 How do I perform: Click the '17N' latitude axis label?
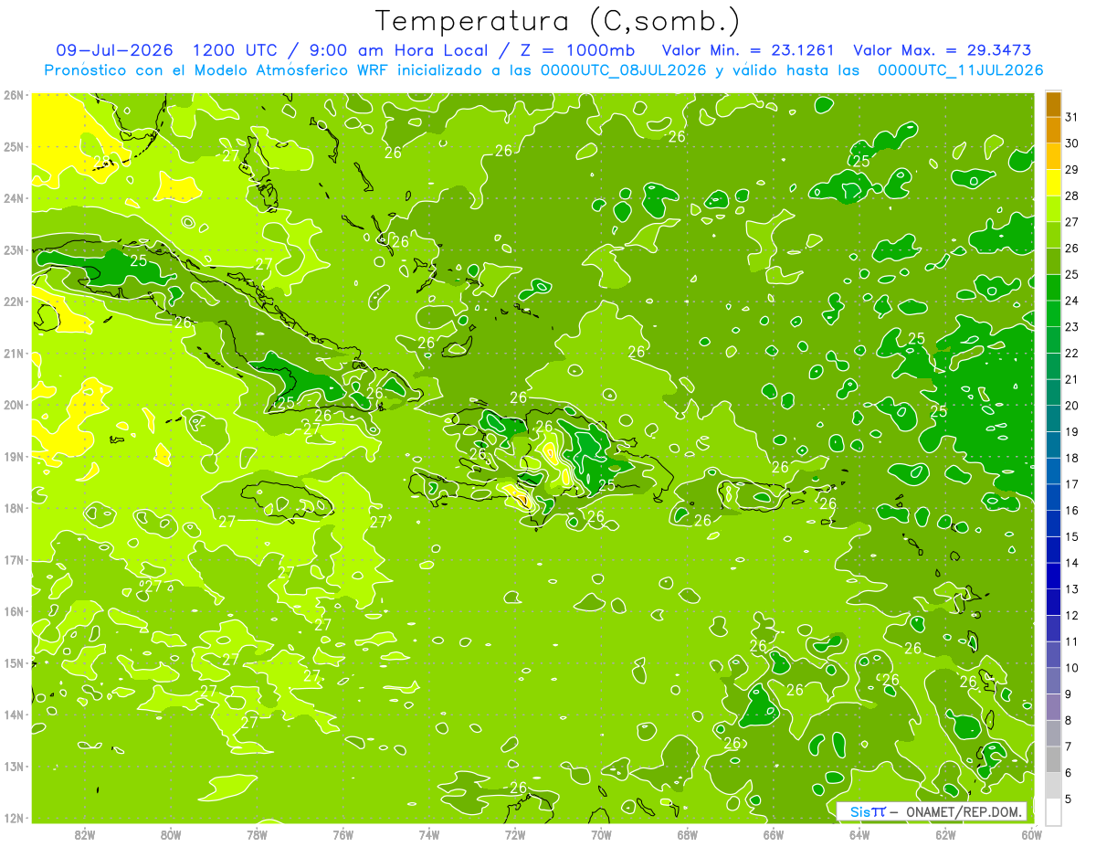[15, 559]
